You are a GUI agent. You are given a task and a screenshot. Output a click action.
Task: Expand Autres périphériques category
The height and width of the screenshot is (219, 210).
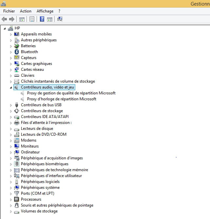[x=11, y=40]
